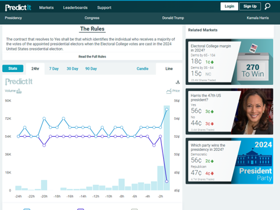The image size is (280, 210).
Task: Select the 90 Day chart tab
Action: (91, 69)
